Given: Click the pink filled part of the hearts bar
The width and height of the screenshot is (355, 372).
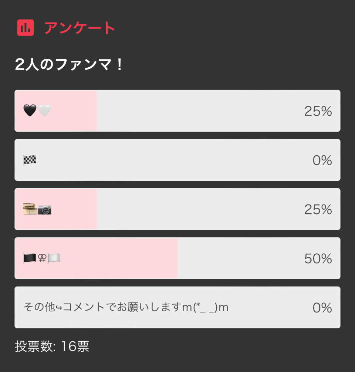Looking at the screenshot, I should click(x=55, y=111).
